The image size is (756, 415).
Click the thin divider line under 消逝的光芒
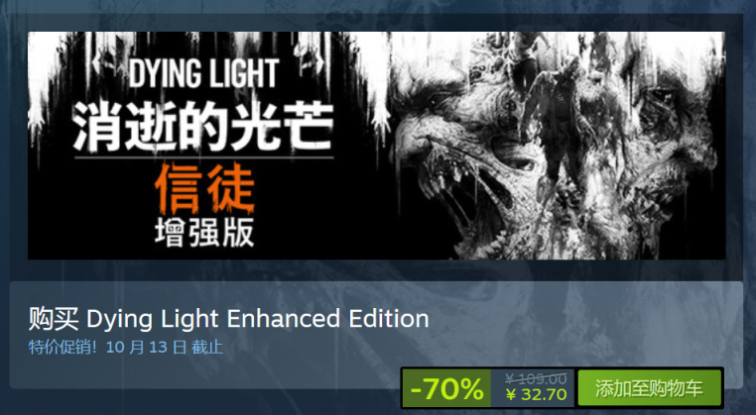click(x=203, y=157)
